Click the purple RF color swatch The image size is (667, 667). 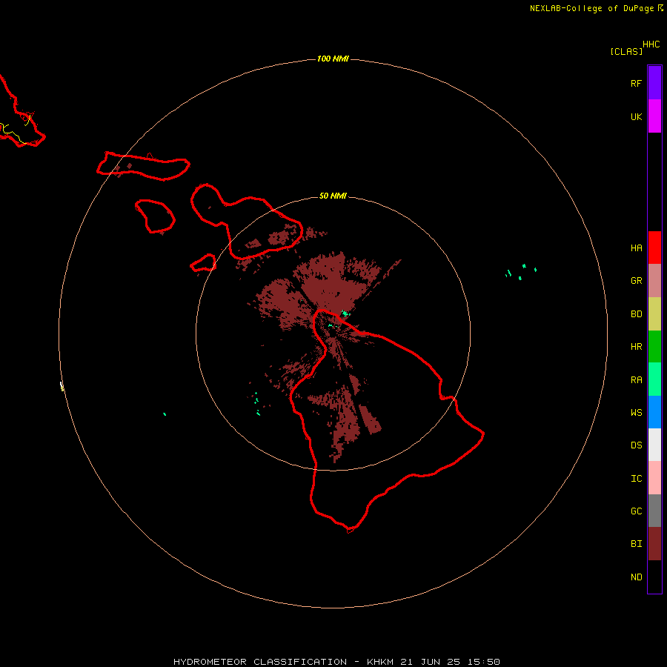point(654,82)
